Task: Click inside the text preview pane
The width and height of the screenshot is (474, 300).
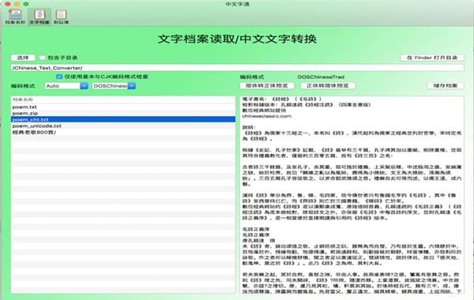Action: [352, 195]
